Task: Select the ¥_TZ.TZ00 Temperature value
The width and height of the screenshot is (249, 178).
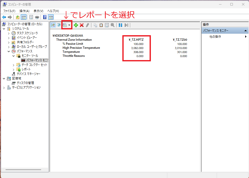Action: point(182,51)
